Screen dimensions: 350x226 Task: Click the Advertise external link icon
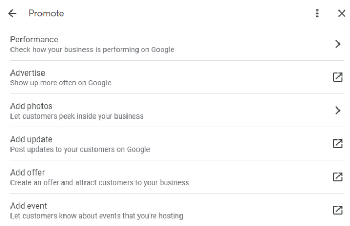(338, 77)
